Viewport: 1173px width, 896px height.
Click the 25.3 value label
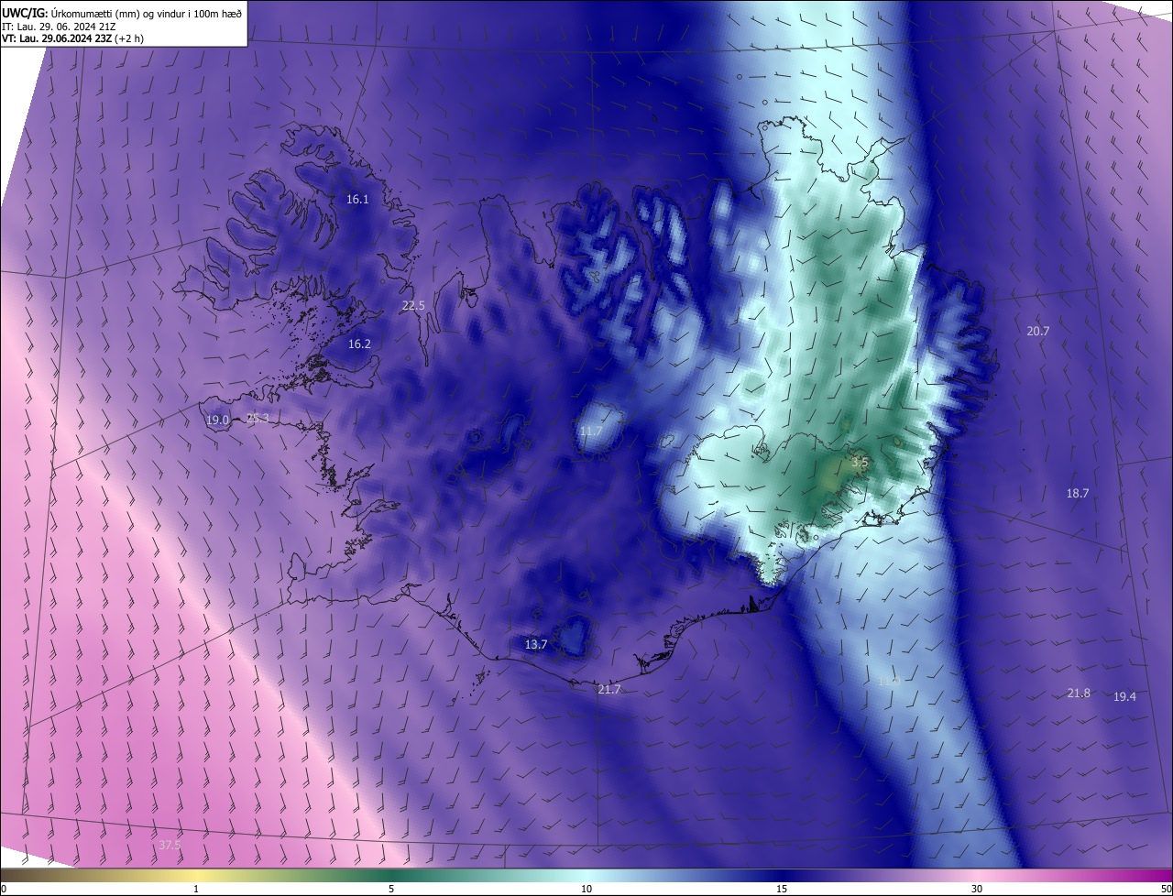point(258,419)
